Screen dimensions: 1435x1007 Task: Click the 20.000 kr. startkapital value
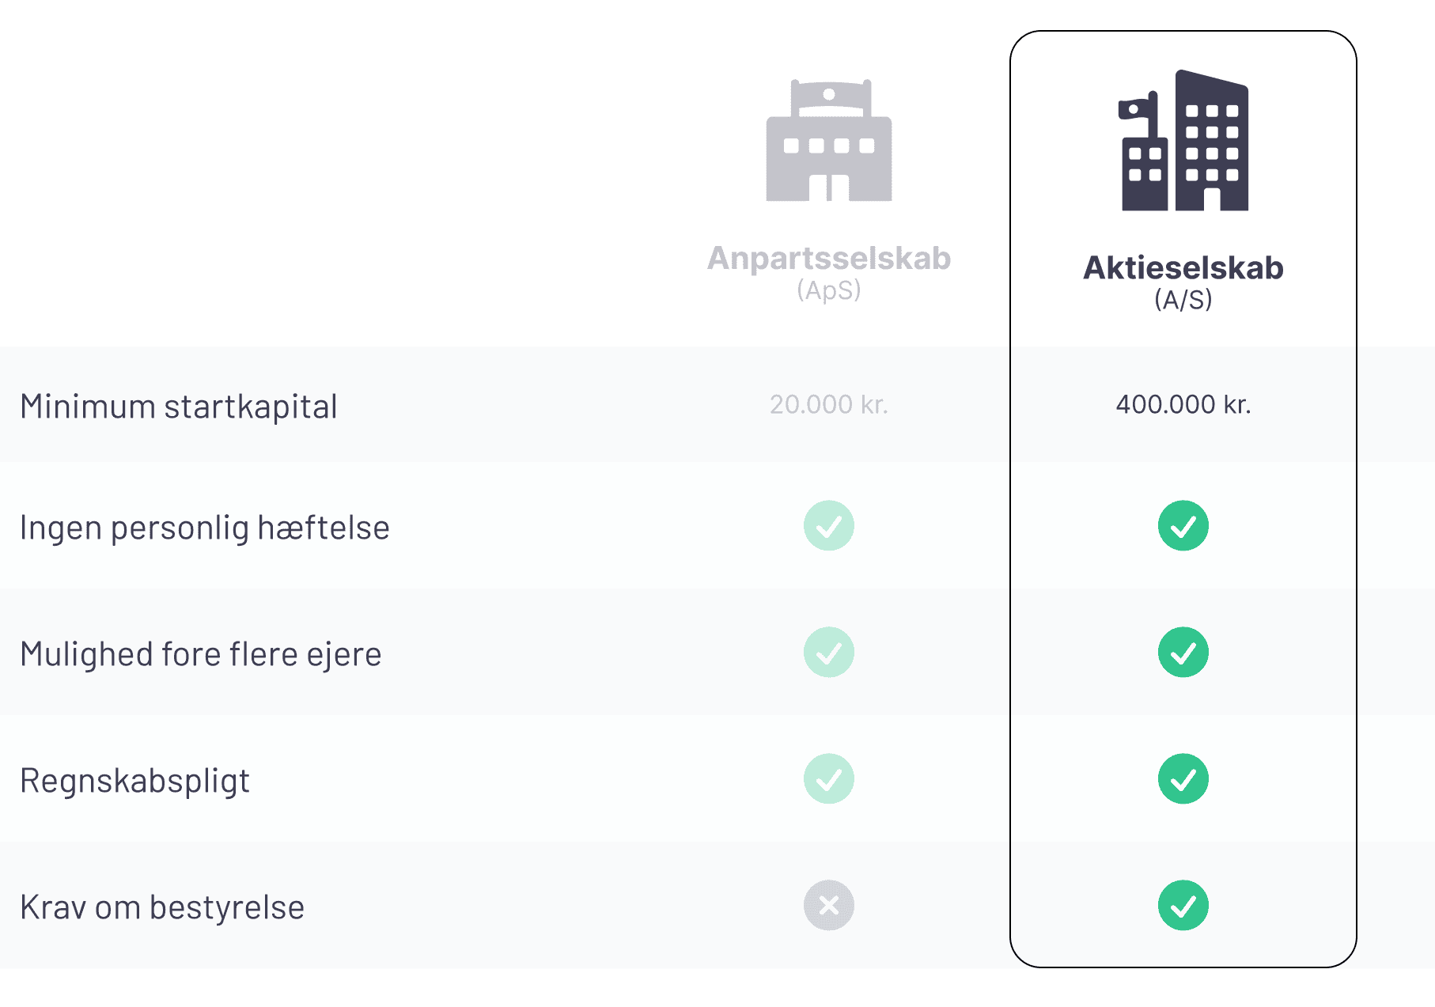(x=829, y=404)
